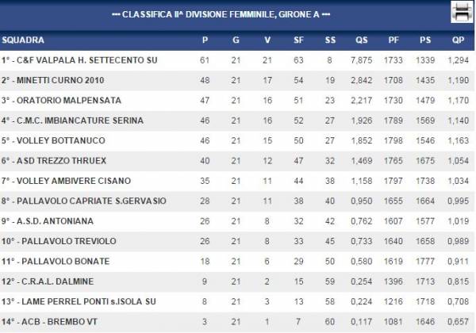Click VOLLEY BOTTANUCO team name
This screenshot has width=476, height=333.
click(x=61, y=140)
